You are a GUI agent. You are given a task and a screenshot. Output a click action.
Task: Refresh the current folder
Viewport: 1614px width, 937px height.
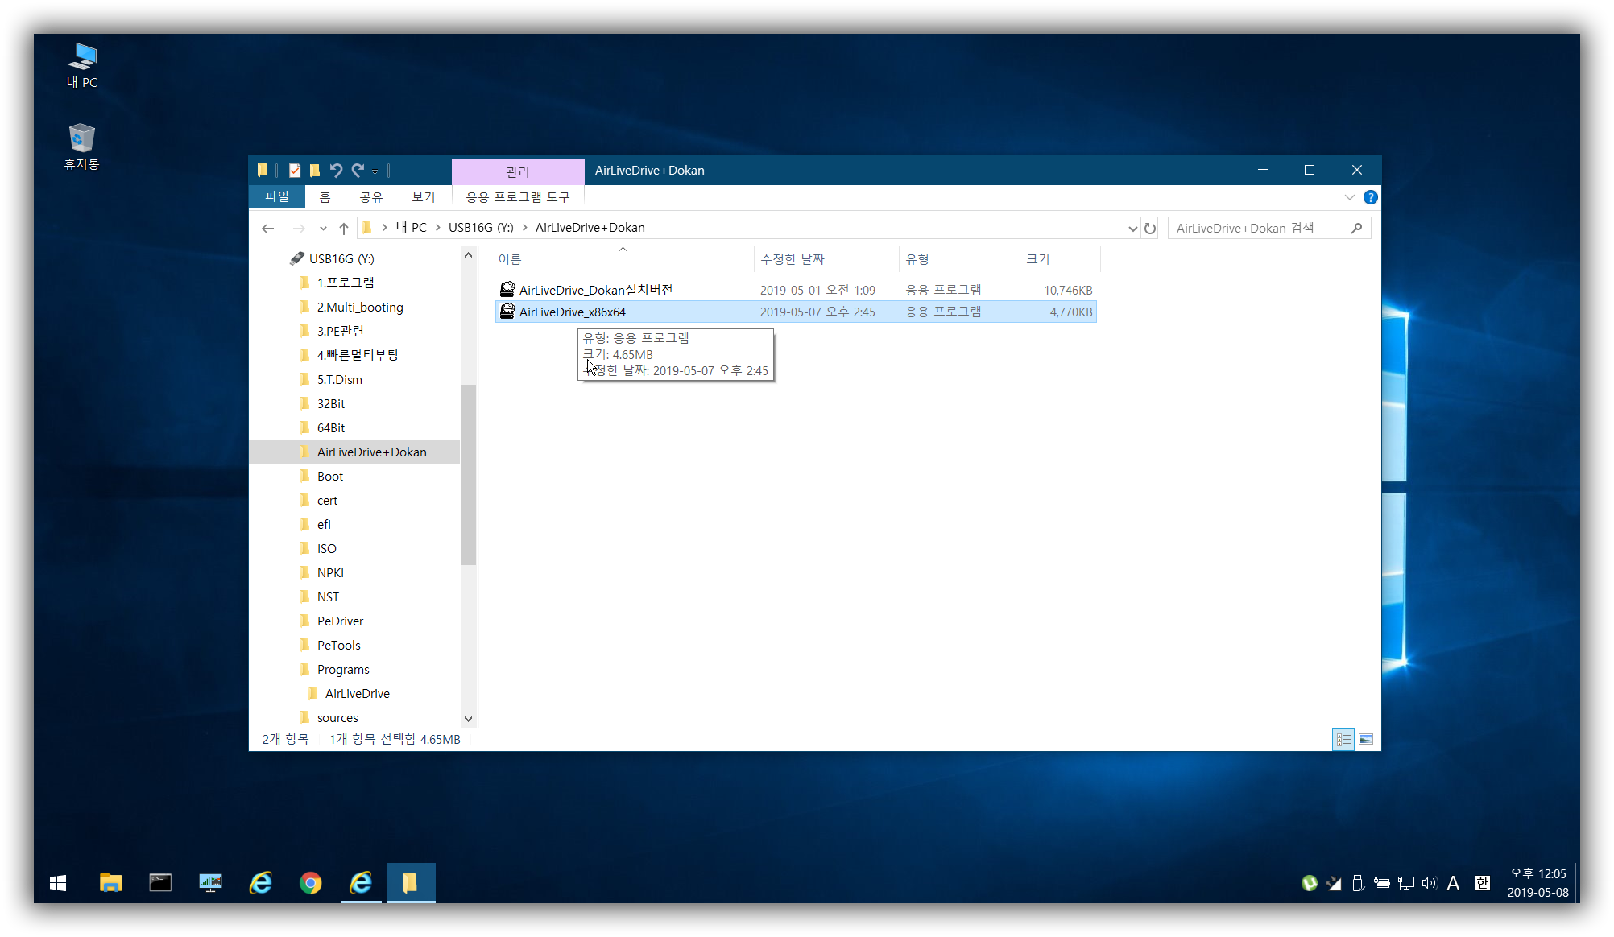[1150, 229]
